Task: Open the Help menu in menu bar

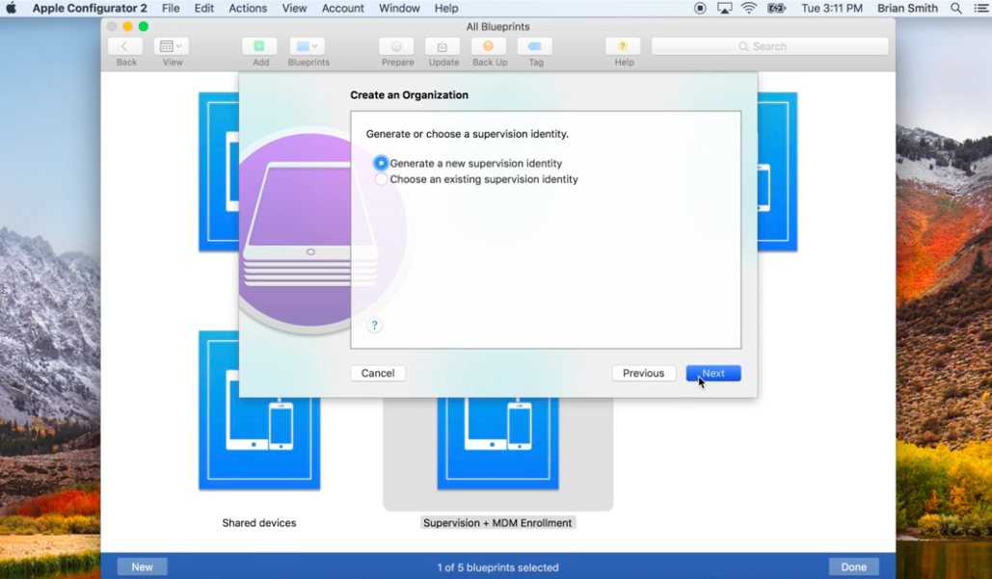Action: pos(446,9)
